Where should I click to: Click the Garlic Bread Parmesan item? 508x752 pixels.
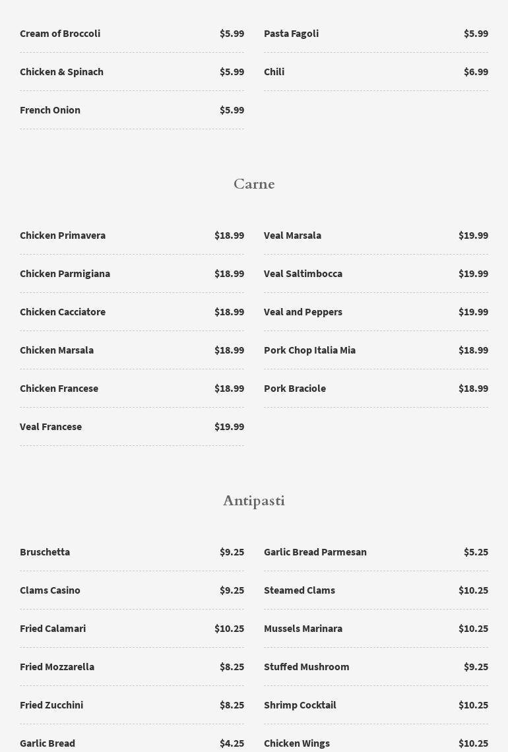pyautogui.click(x=315, y=552)
